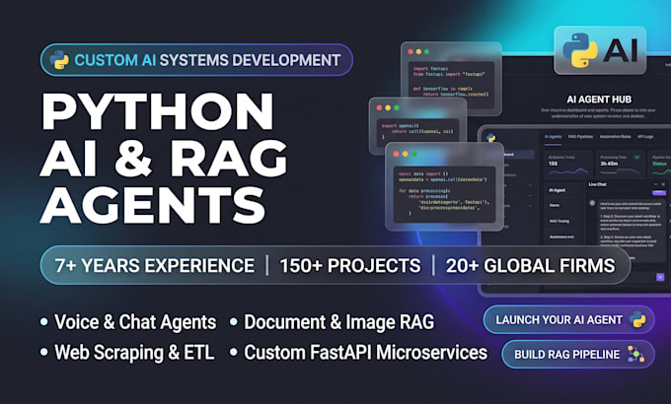Click the green Status pipeline card
Image resolution: width=671 pixels, height=404 pixels.
[660, 164]
